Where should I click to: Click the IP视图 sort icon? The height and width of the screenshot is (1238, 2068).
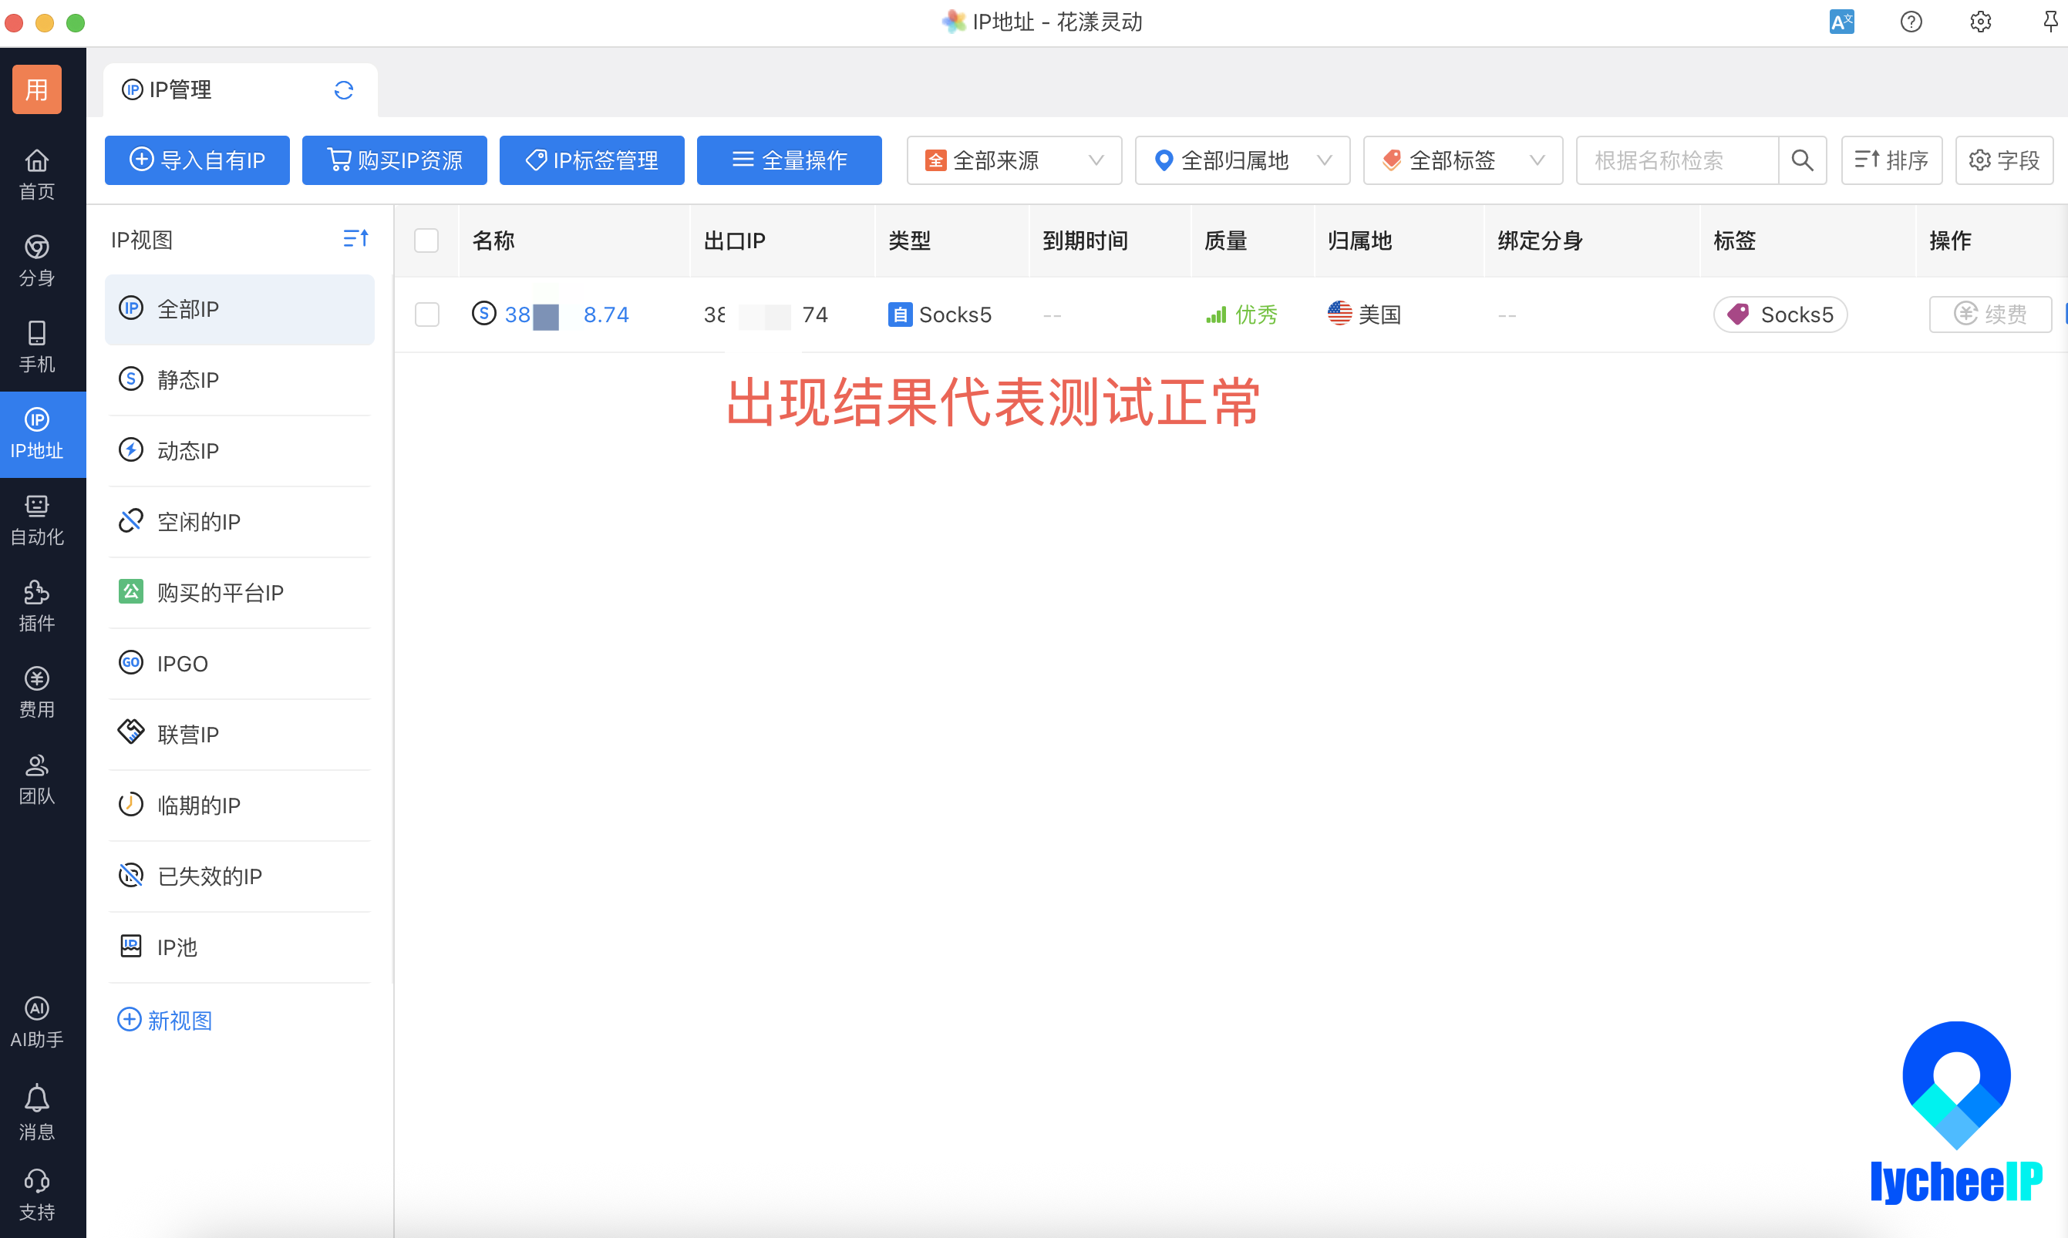pos(355,240)
